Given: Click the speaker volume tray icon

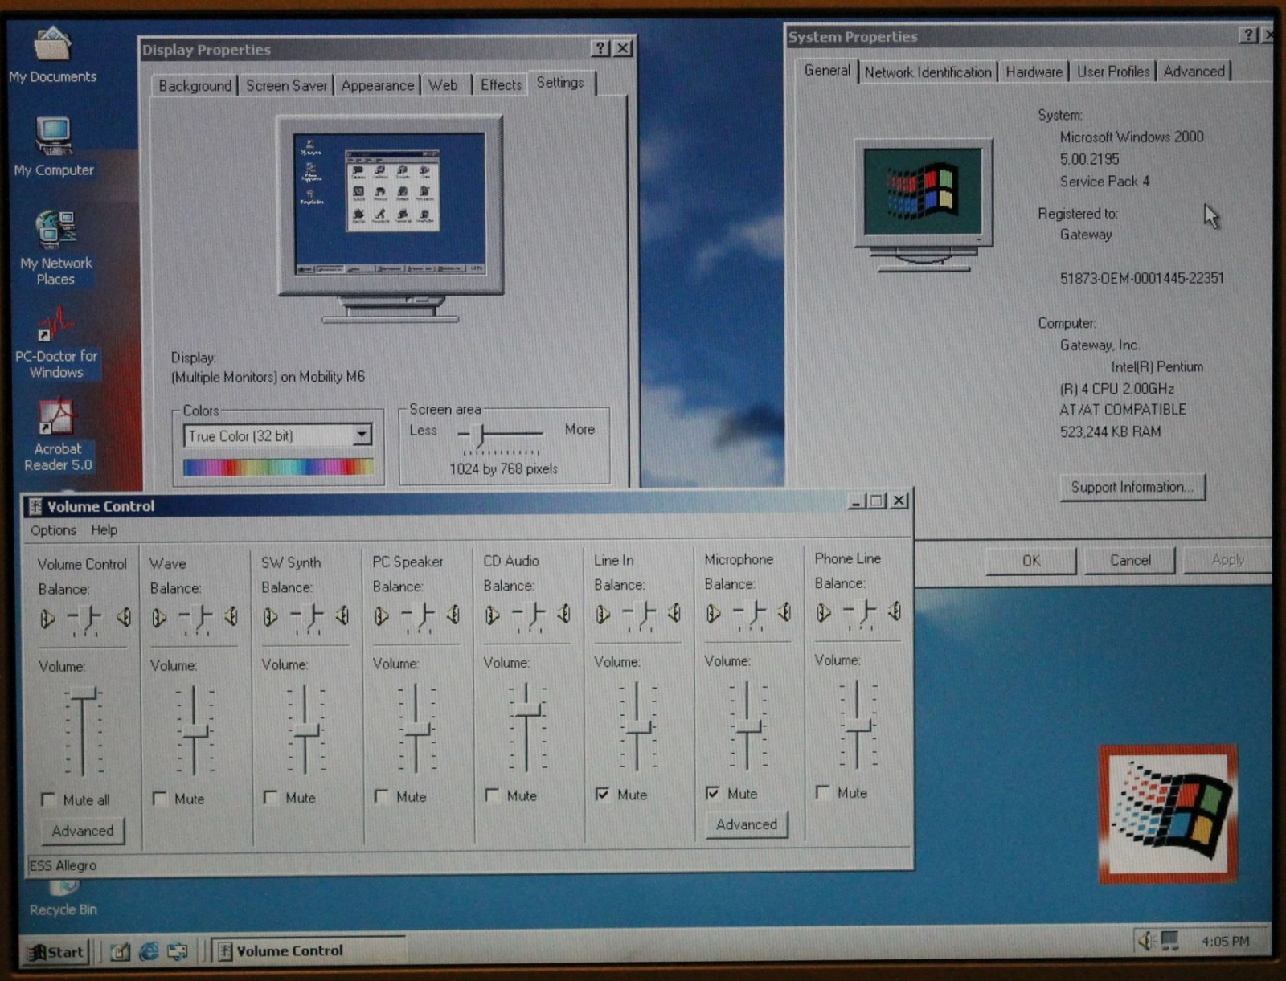Looking at the screenshot, I should (x=1145, y=940).
